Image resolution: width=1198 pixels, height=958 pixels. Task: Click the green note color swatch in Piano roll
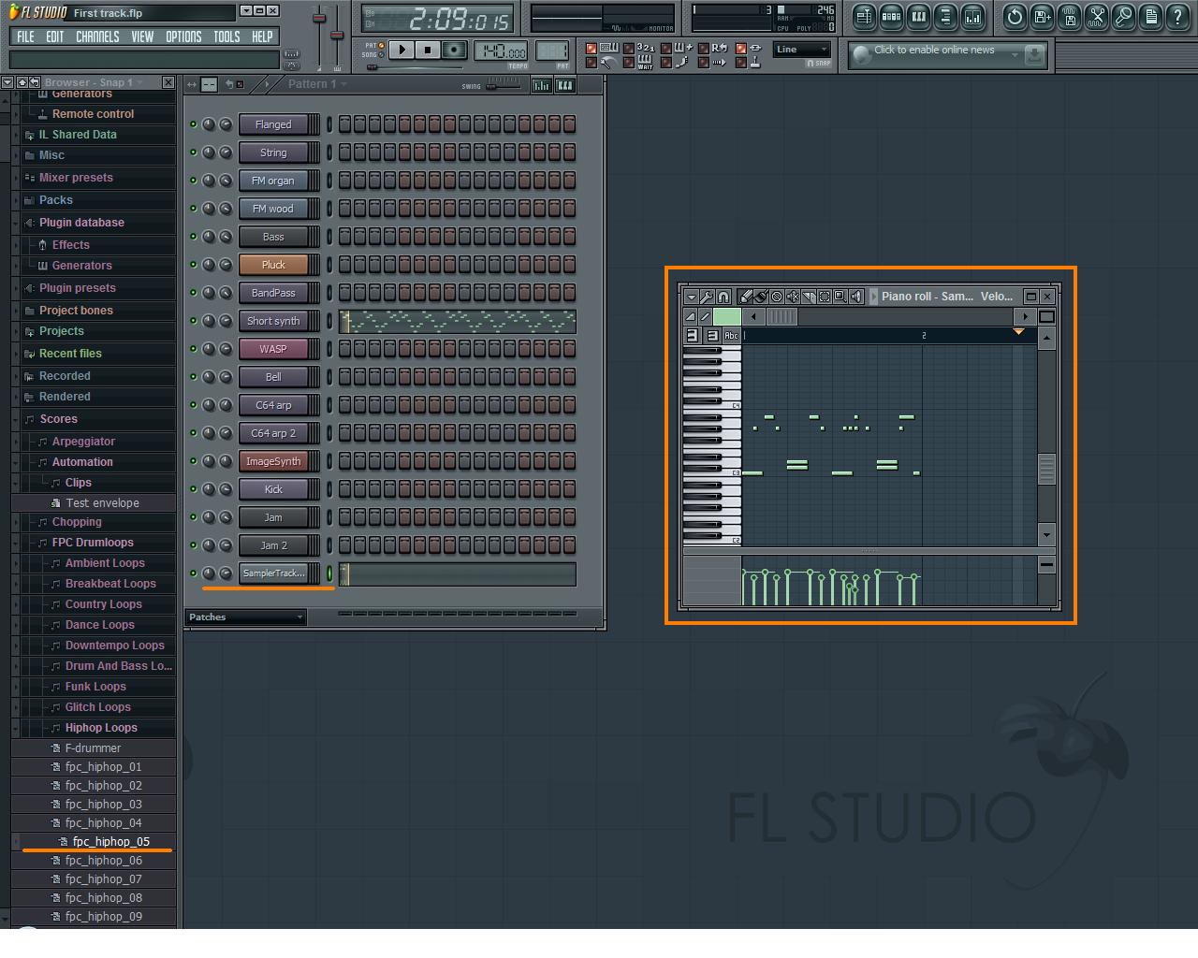[727, 317]
